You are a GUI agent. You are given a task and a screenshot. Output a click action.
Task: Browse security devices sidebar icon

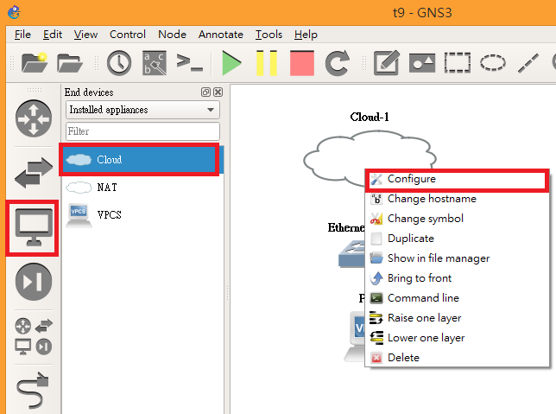34,282
